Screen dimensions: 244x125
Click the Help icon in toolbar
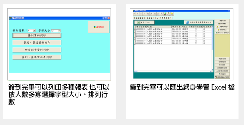click(x=172, y=14)
